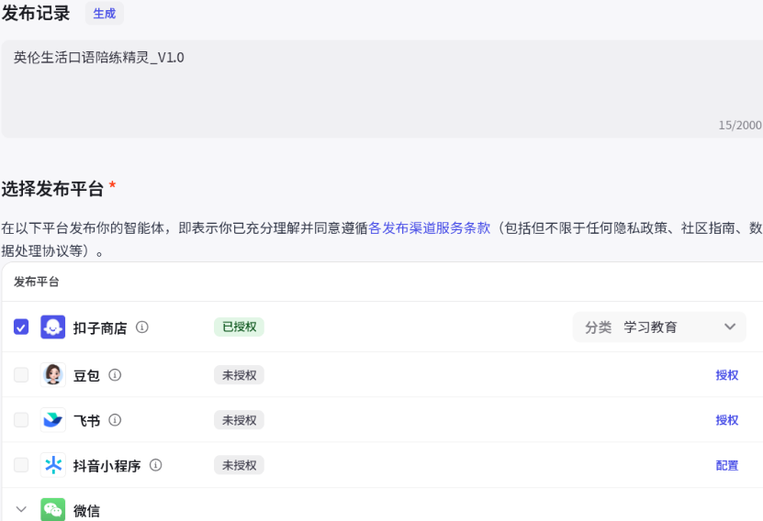Click the 抖音小程序 logo icon
This screenshot has height=521, width=763.
[x=53, y=465]
